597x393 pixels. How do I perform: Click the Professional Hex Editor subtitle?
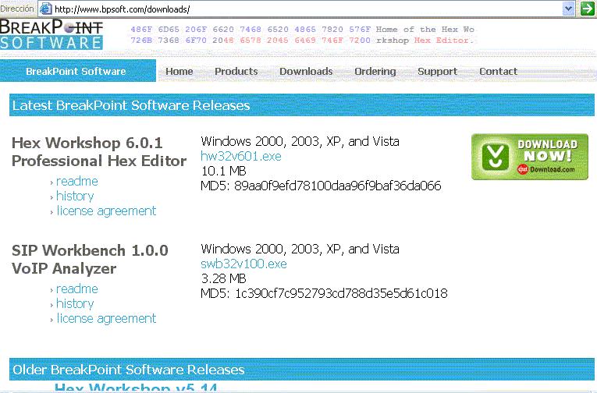(99, 161)
